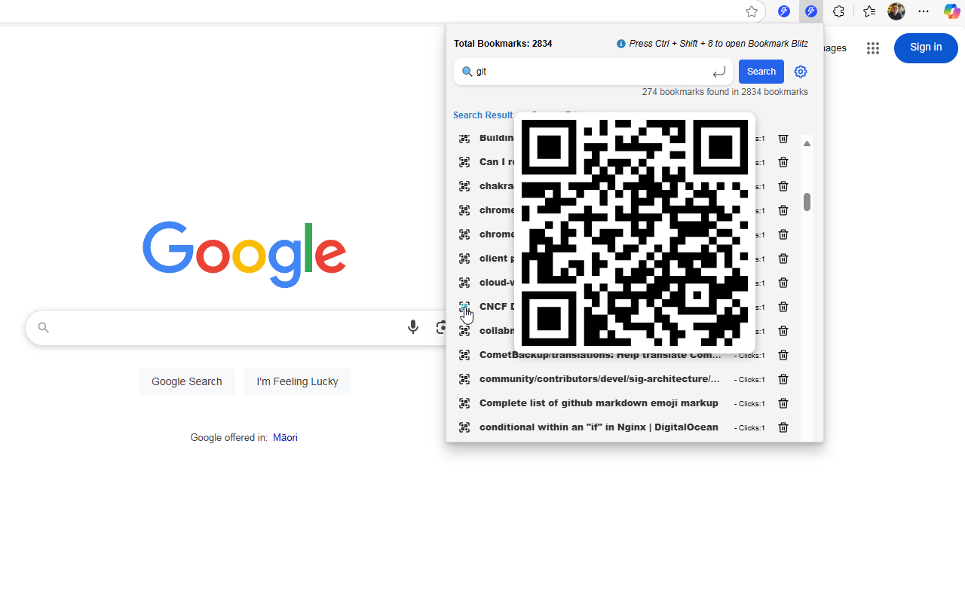Image resolution: width=965 pixels, height=603 pixels.
Task: Open 'conditional within an "if" in Nginx' bookmark
Action: coord(599,427)
